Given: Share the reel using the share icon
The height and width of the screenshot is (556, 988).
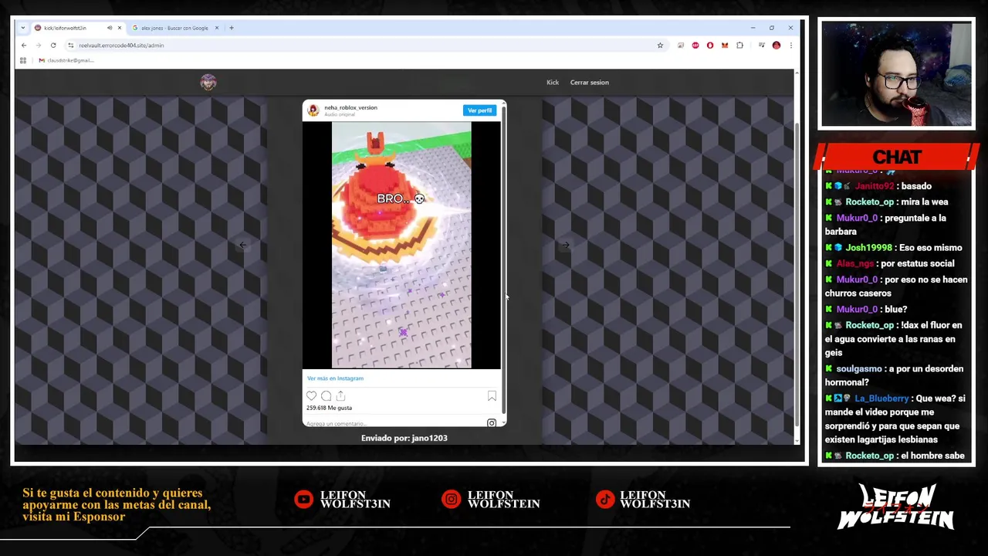Looking at the screenshot, I should tap(340, 396).
